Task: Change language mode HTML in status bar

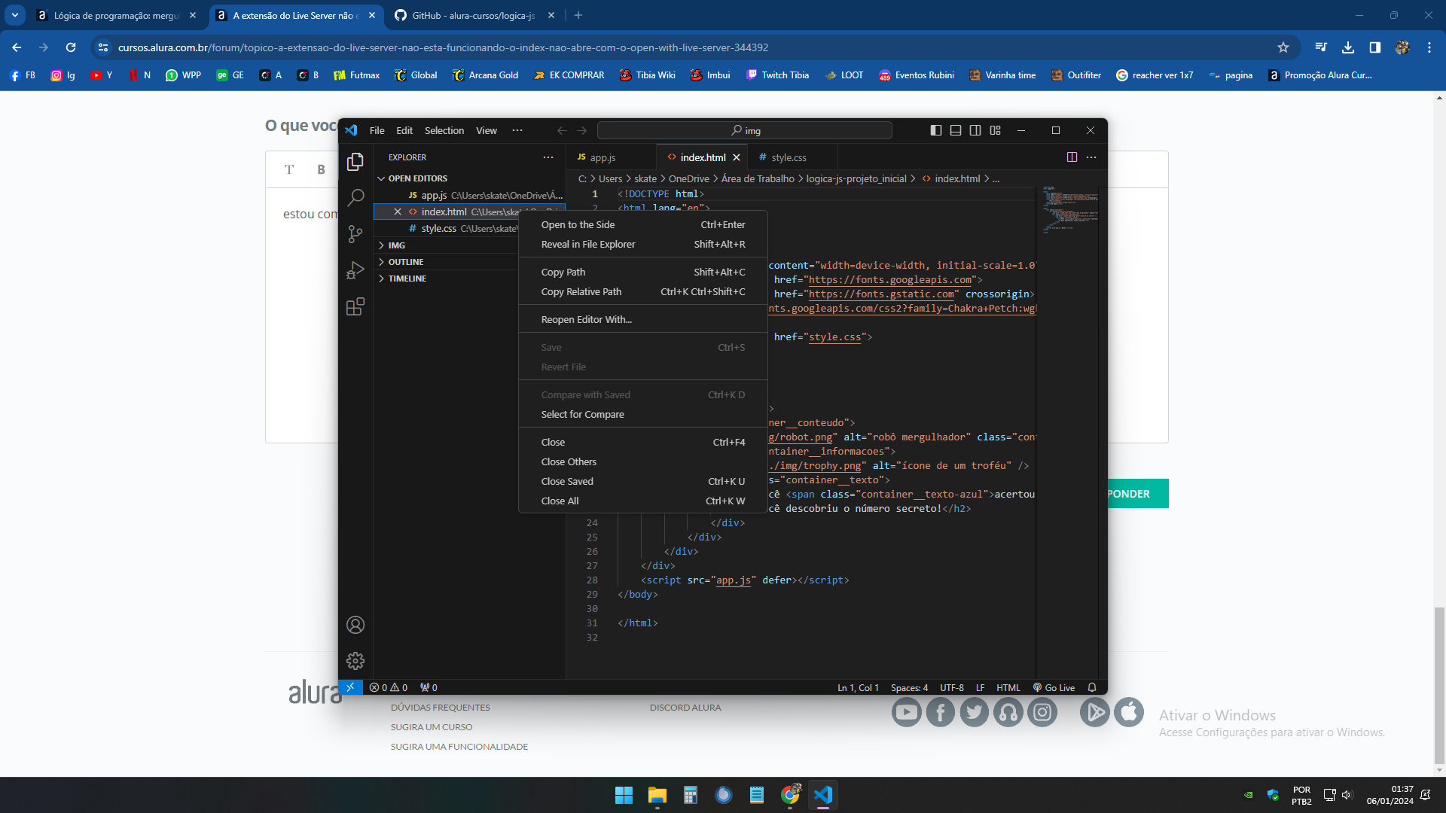Action: [1008, 687]
